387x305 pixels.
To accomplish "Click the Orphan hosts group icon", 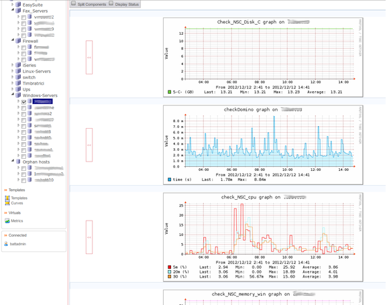I will point(18,162).
